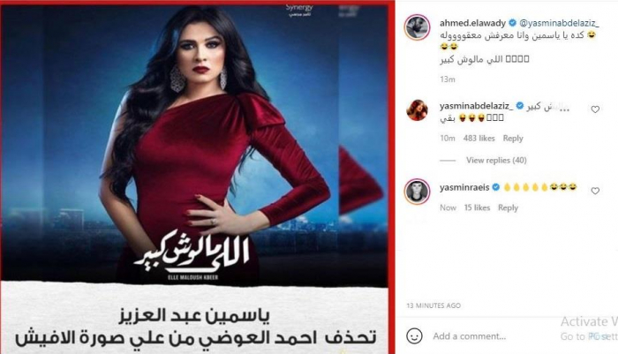Reply to yasminraeis comment
Viewport: 618px width, 354px height.
coord(508,207)
